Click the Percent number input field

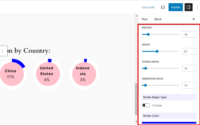pos(189,34)
